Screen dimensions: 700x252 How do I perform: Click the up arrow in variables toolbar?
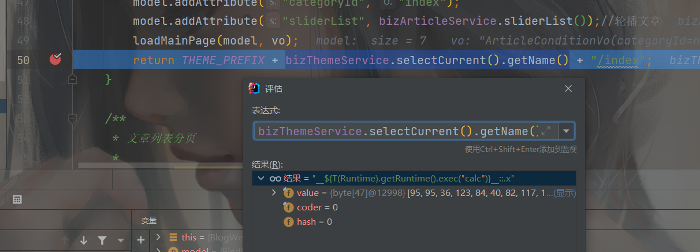(x=65, y=240)
